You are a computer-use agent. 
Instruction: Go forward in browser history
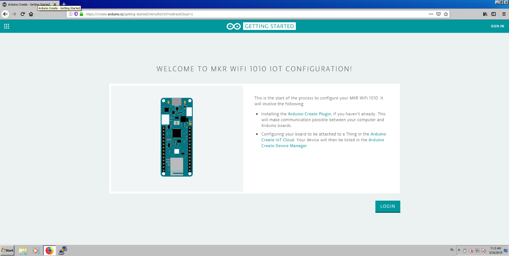[x=14, y=14]
